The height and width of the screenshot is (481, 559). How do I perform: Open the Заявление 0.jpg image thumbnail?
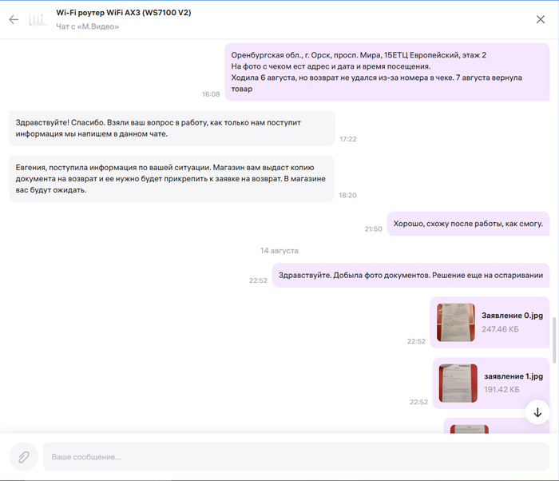click(456, 323)
